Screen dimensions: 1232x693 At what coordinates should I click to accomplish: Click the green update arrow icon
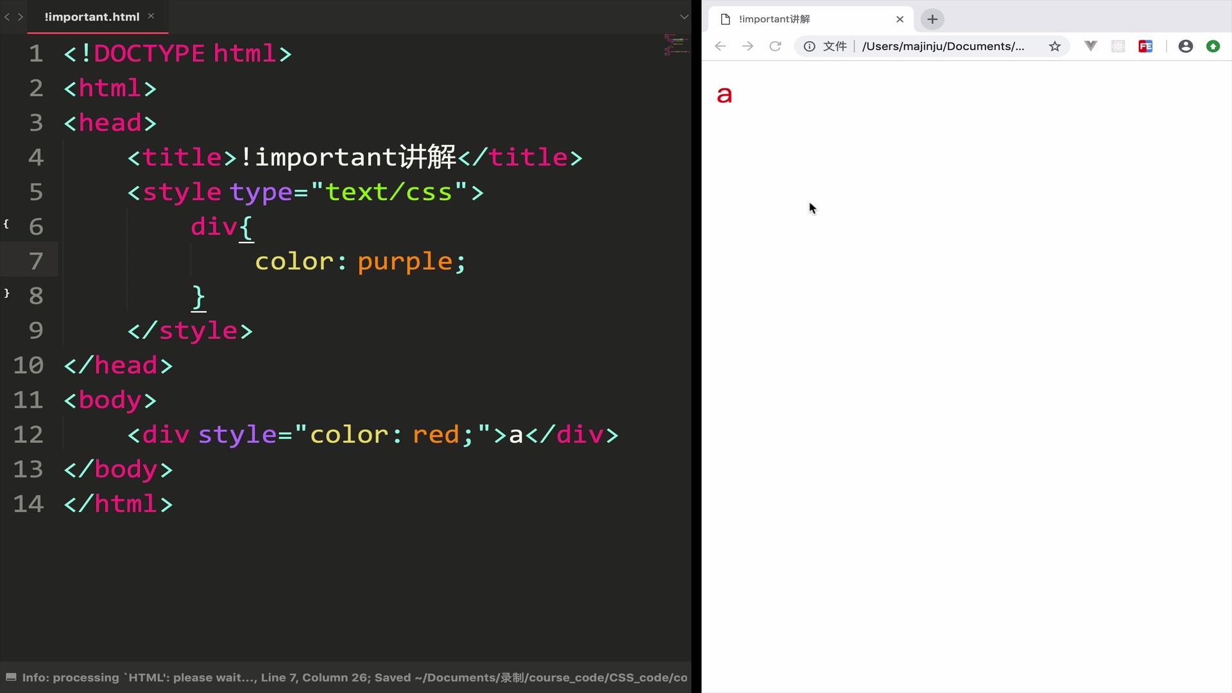(1213, 46)
